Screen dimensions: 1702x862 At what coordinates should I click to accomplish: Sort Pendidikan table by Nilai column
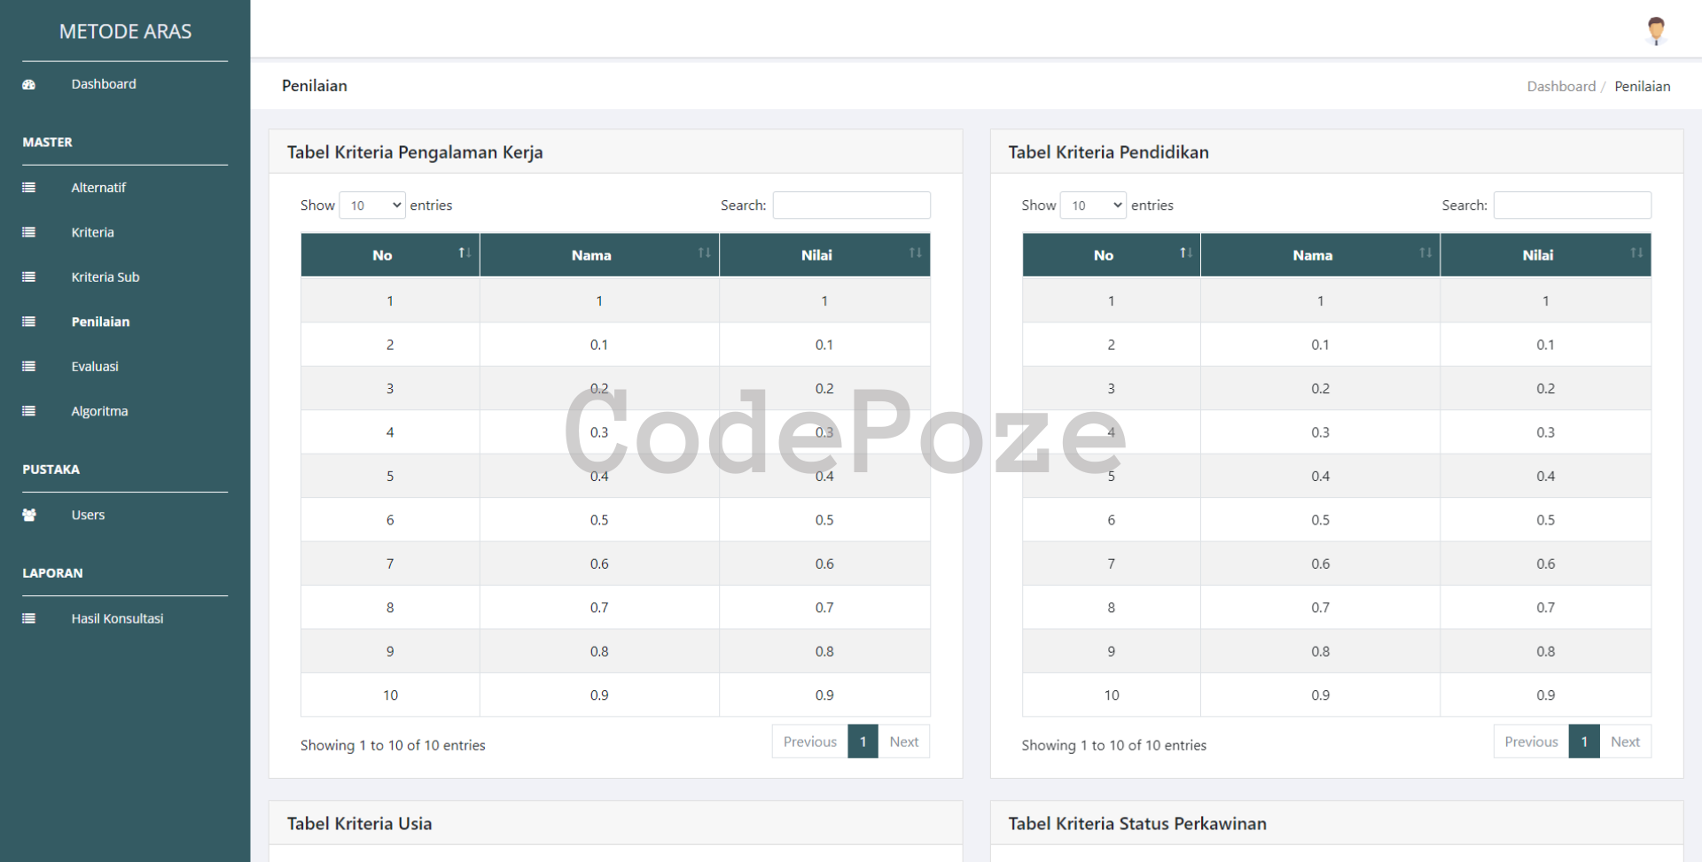coord(1545,255)
